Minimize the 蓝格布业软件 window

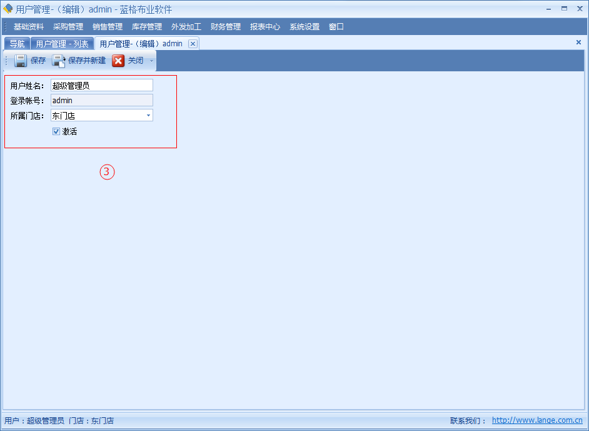[548, 9]
